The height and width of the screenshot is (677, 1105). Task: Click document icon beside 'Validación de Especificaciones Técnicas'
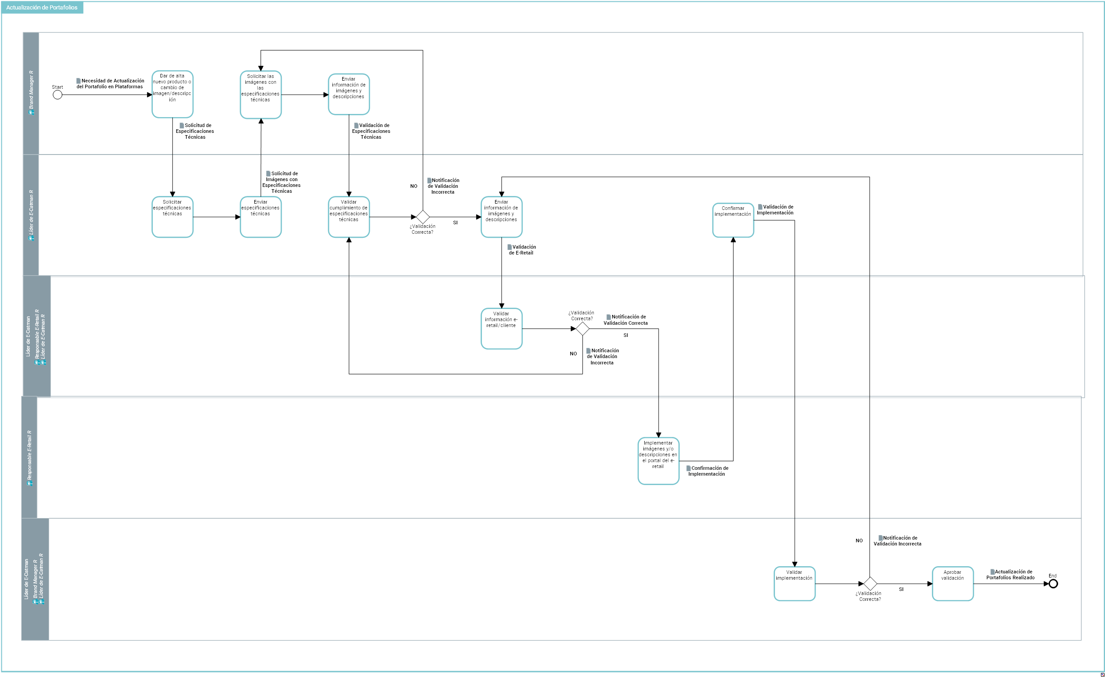[x=356, y=126]
